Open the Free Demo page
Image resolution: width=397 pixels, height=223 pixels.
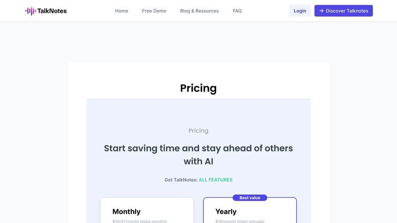coord(154,11)
